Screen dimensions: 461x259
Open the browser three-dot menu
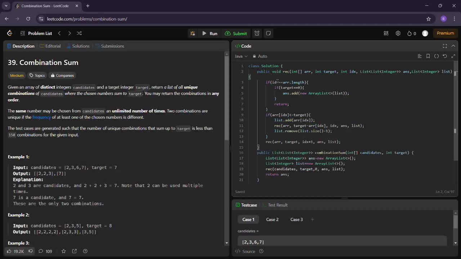455,19
